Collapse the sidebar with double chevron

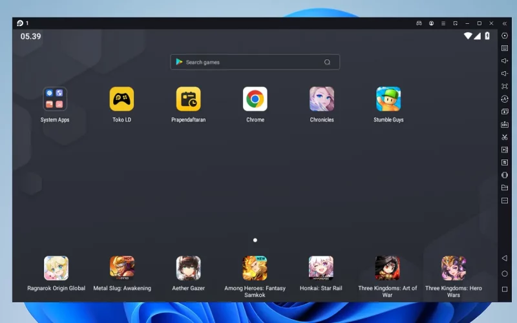(x=505, y=23)
